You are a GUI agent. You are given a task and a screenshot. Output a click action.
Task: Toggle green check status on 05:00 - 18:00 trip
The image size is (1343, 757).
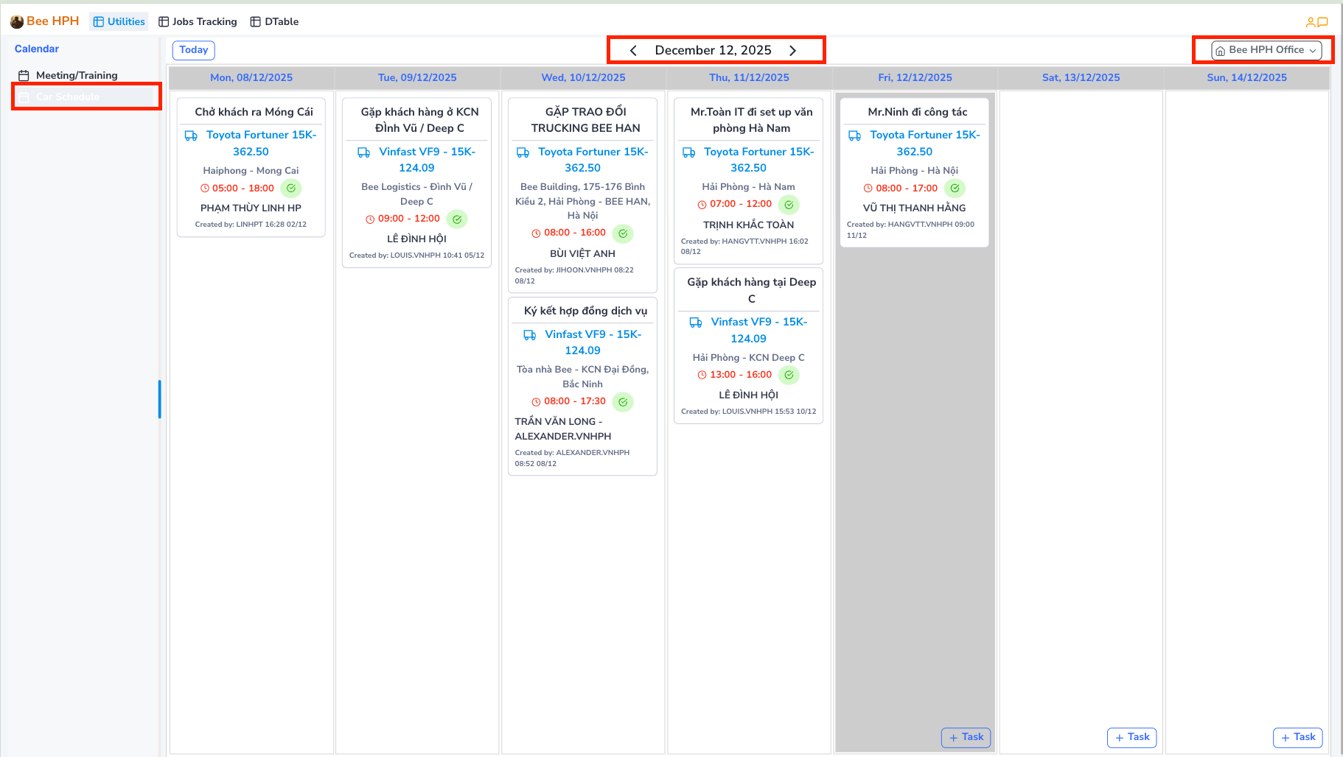pos(291,189)
